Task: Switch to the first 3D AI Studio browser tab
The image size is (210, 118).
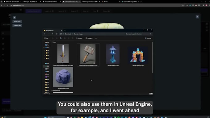Action: tap(13, 2)
